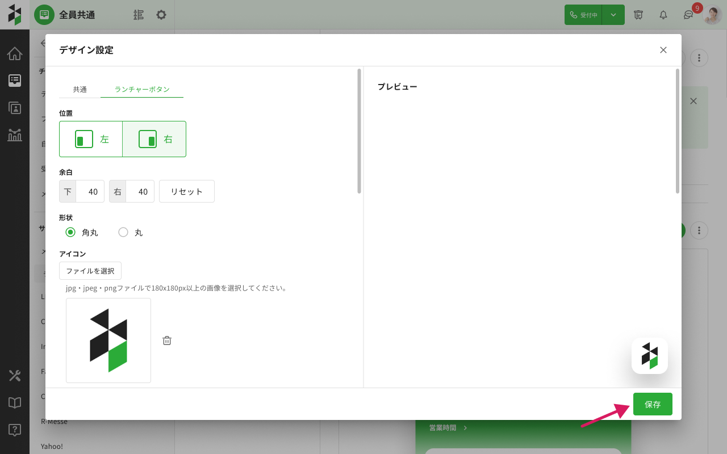
Task: Open the chat messages icon with badge
Action: point(688,15)
